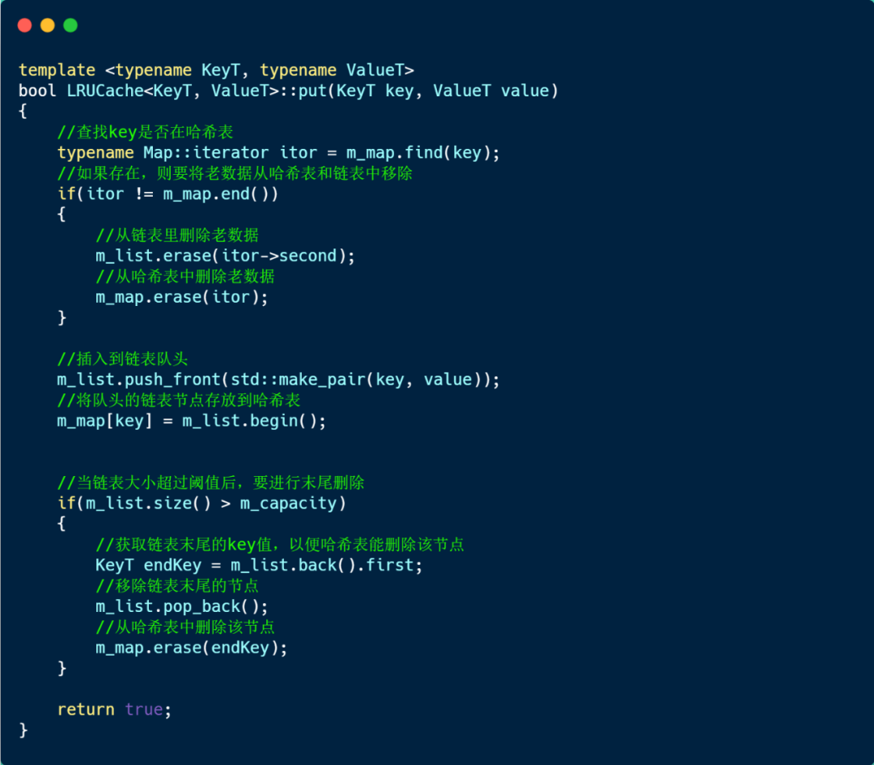874x765 pixels.
Task: Click the if(itor != m_map.end()) condition
Action: 168,194
